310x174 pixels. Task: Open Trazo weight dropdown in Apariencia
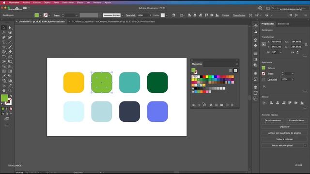pos(293,73)
